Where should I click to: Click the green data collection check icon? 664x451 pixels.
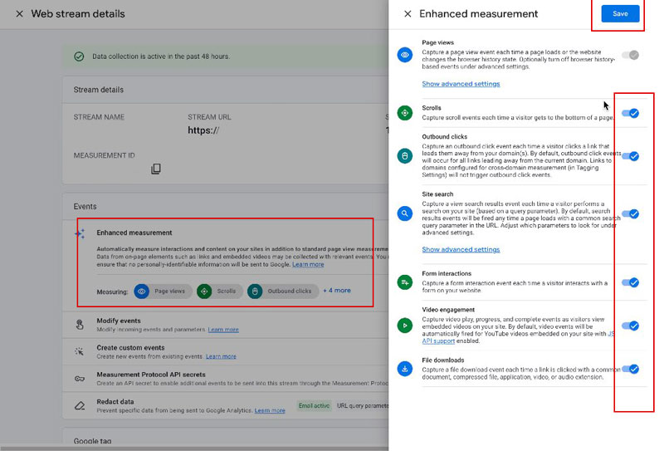tap(79, 56)
